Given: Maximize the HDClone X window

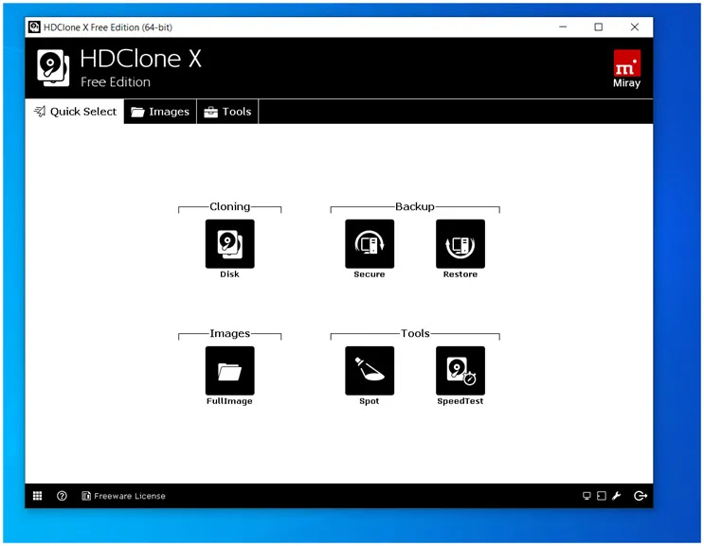Looking at the screenshot, I should (599, 26).
